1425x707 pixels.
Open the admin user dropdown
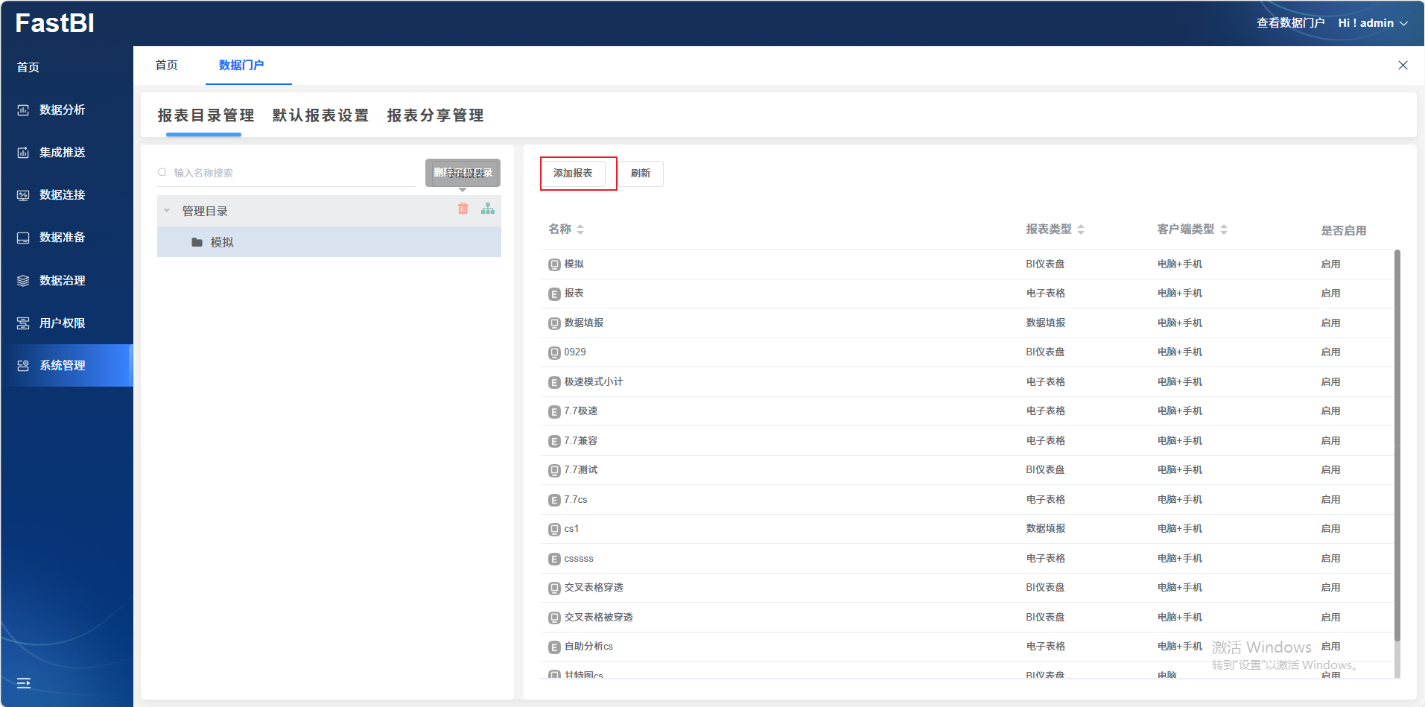(x=1373, y=23)
